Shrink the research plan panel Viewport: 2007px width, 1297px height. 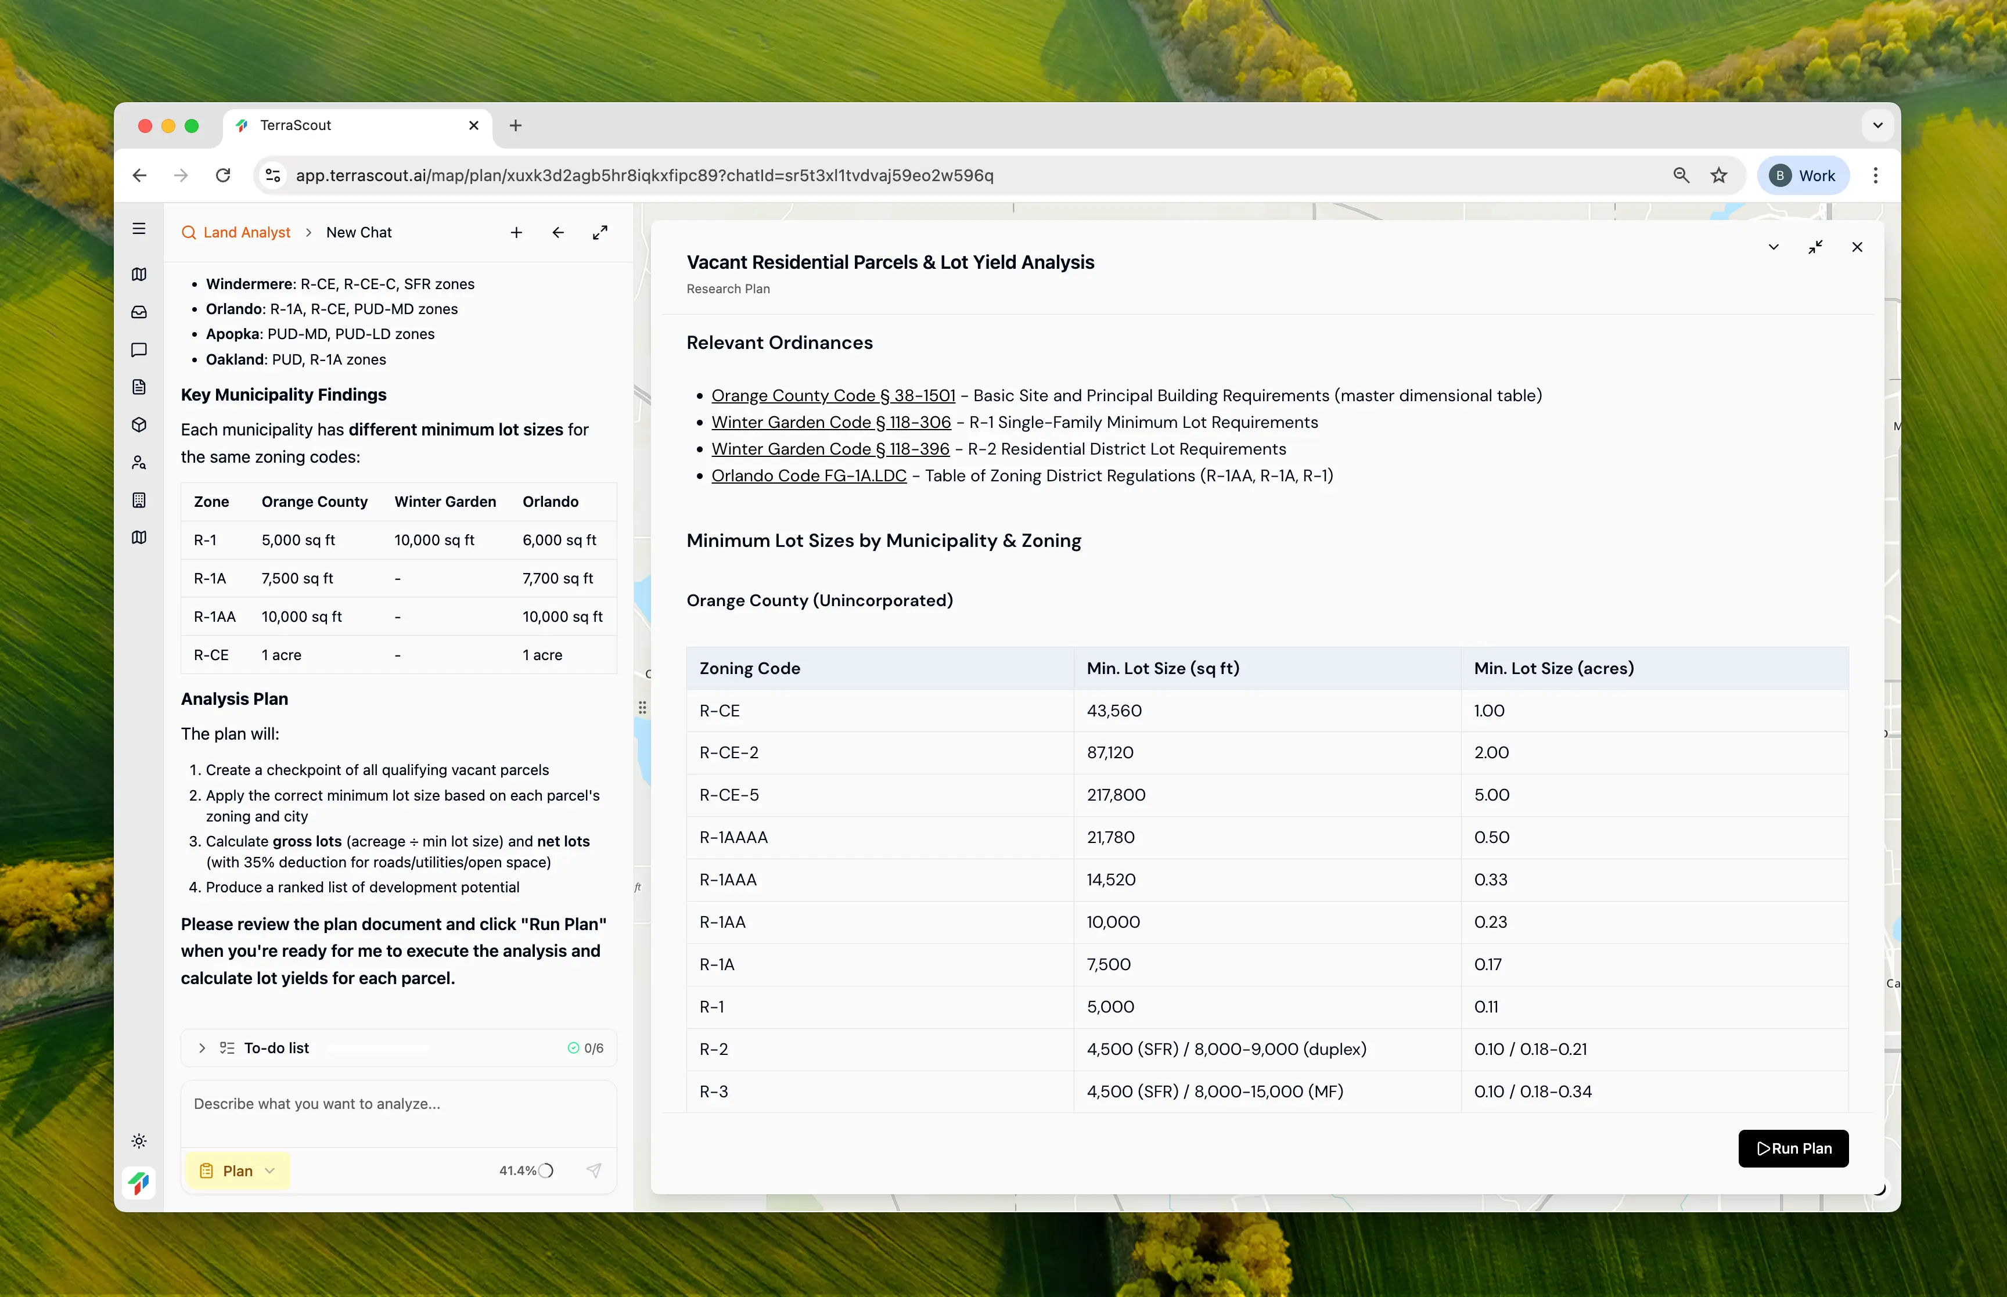[1815, 247]
